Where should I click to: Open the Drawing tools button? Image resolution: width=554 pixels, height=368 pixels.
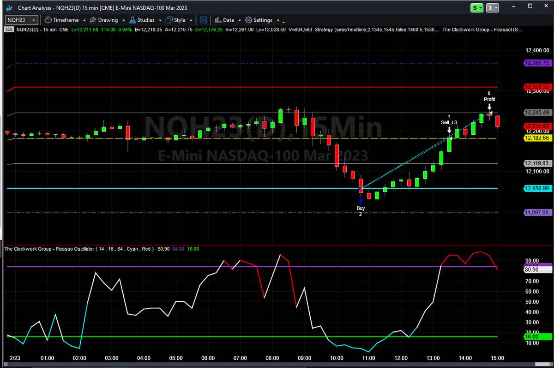pos(104,20)
